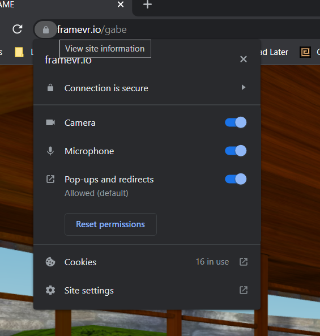The height and width of the screenshot is (336, 320).
Task: Click the '16 in use' cookies count
Action: pyautogui.click(x=212, y=262)
